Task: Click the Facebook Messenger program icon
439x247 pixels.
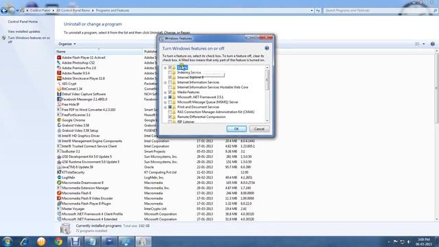Action: [x=59, y=99]
